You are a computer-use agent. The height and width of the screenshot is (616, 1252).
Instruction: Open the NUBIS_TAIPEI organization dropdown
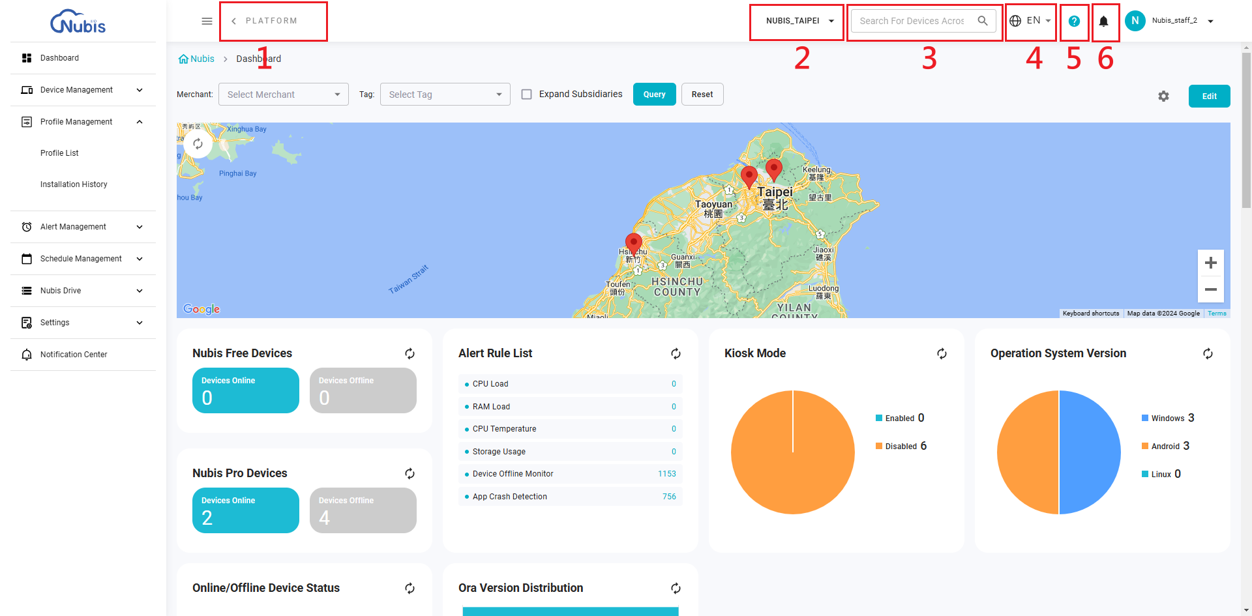point(799,21)
